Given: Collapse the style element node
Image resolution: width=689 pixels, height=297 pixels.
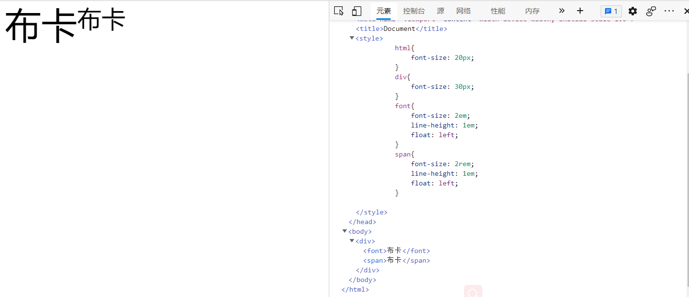Looking at the screenshot, I should click(352, 38).
